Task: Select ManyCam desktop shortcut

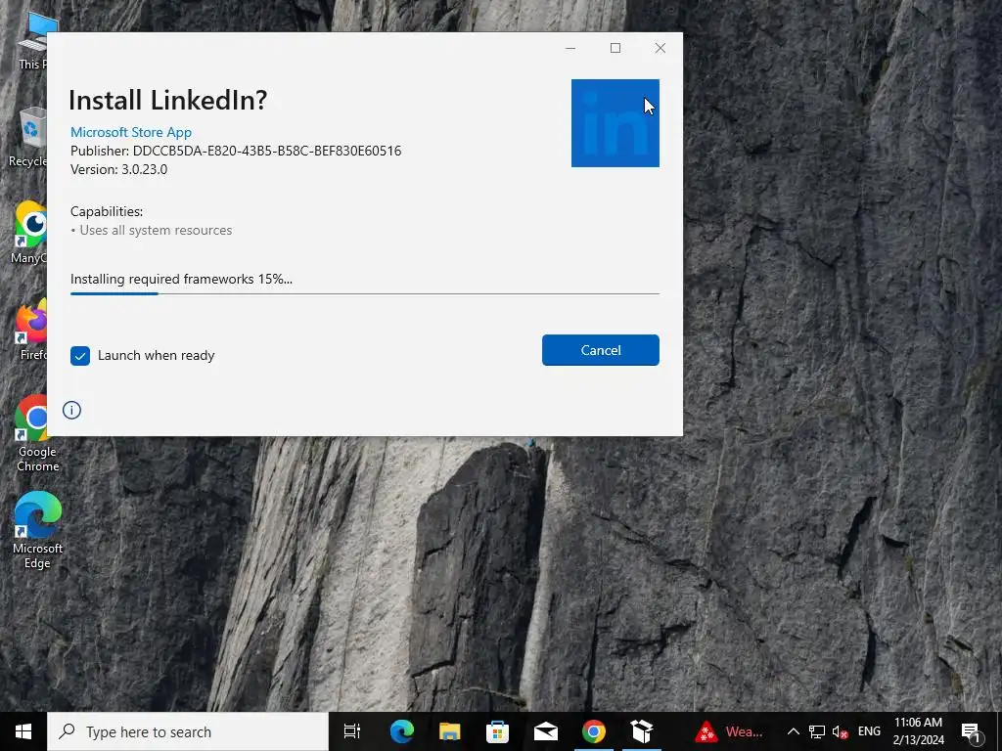Action: [28, 233]
